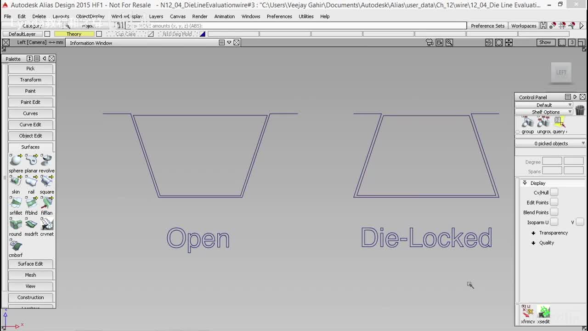Select the srfillet surface fillet tool
Image resolution: width=588 pixels, height=331 pixels.
click(x=16, y=202)
